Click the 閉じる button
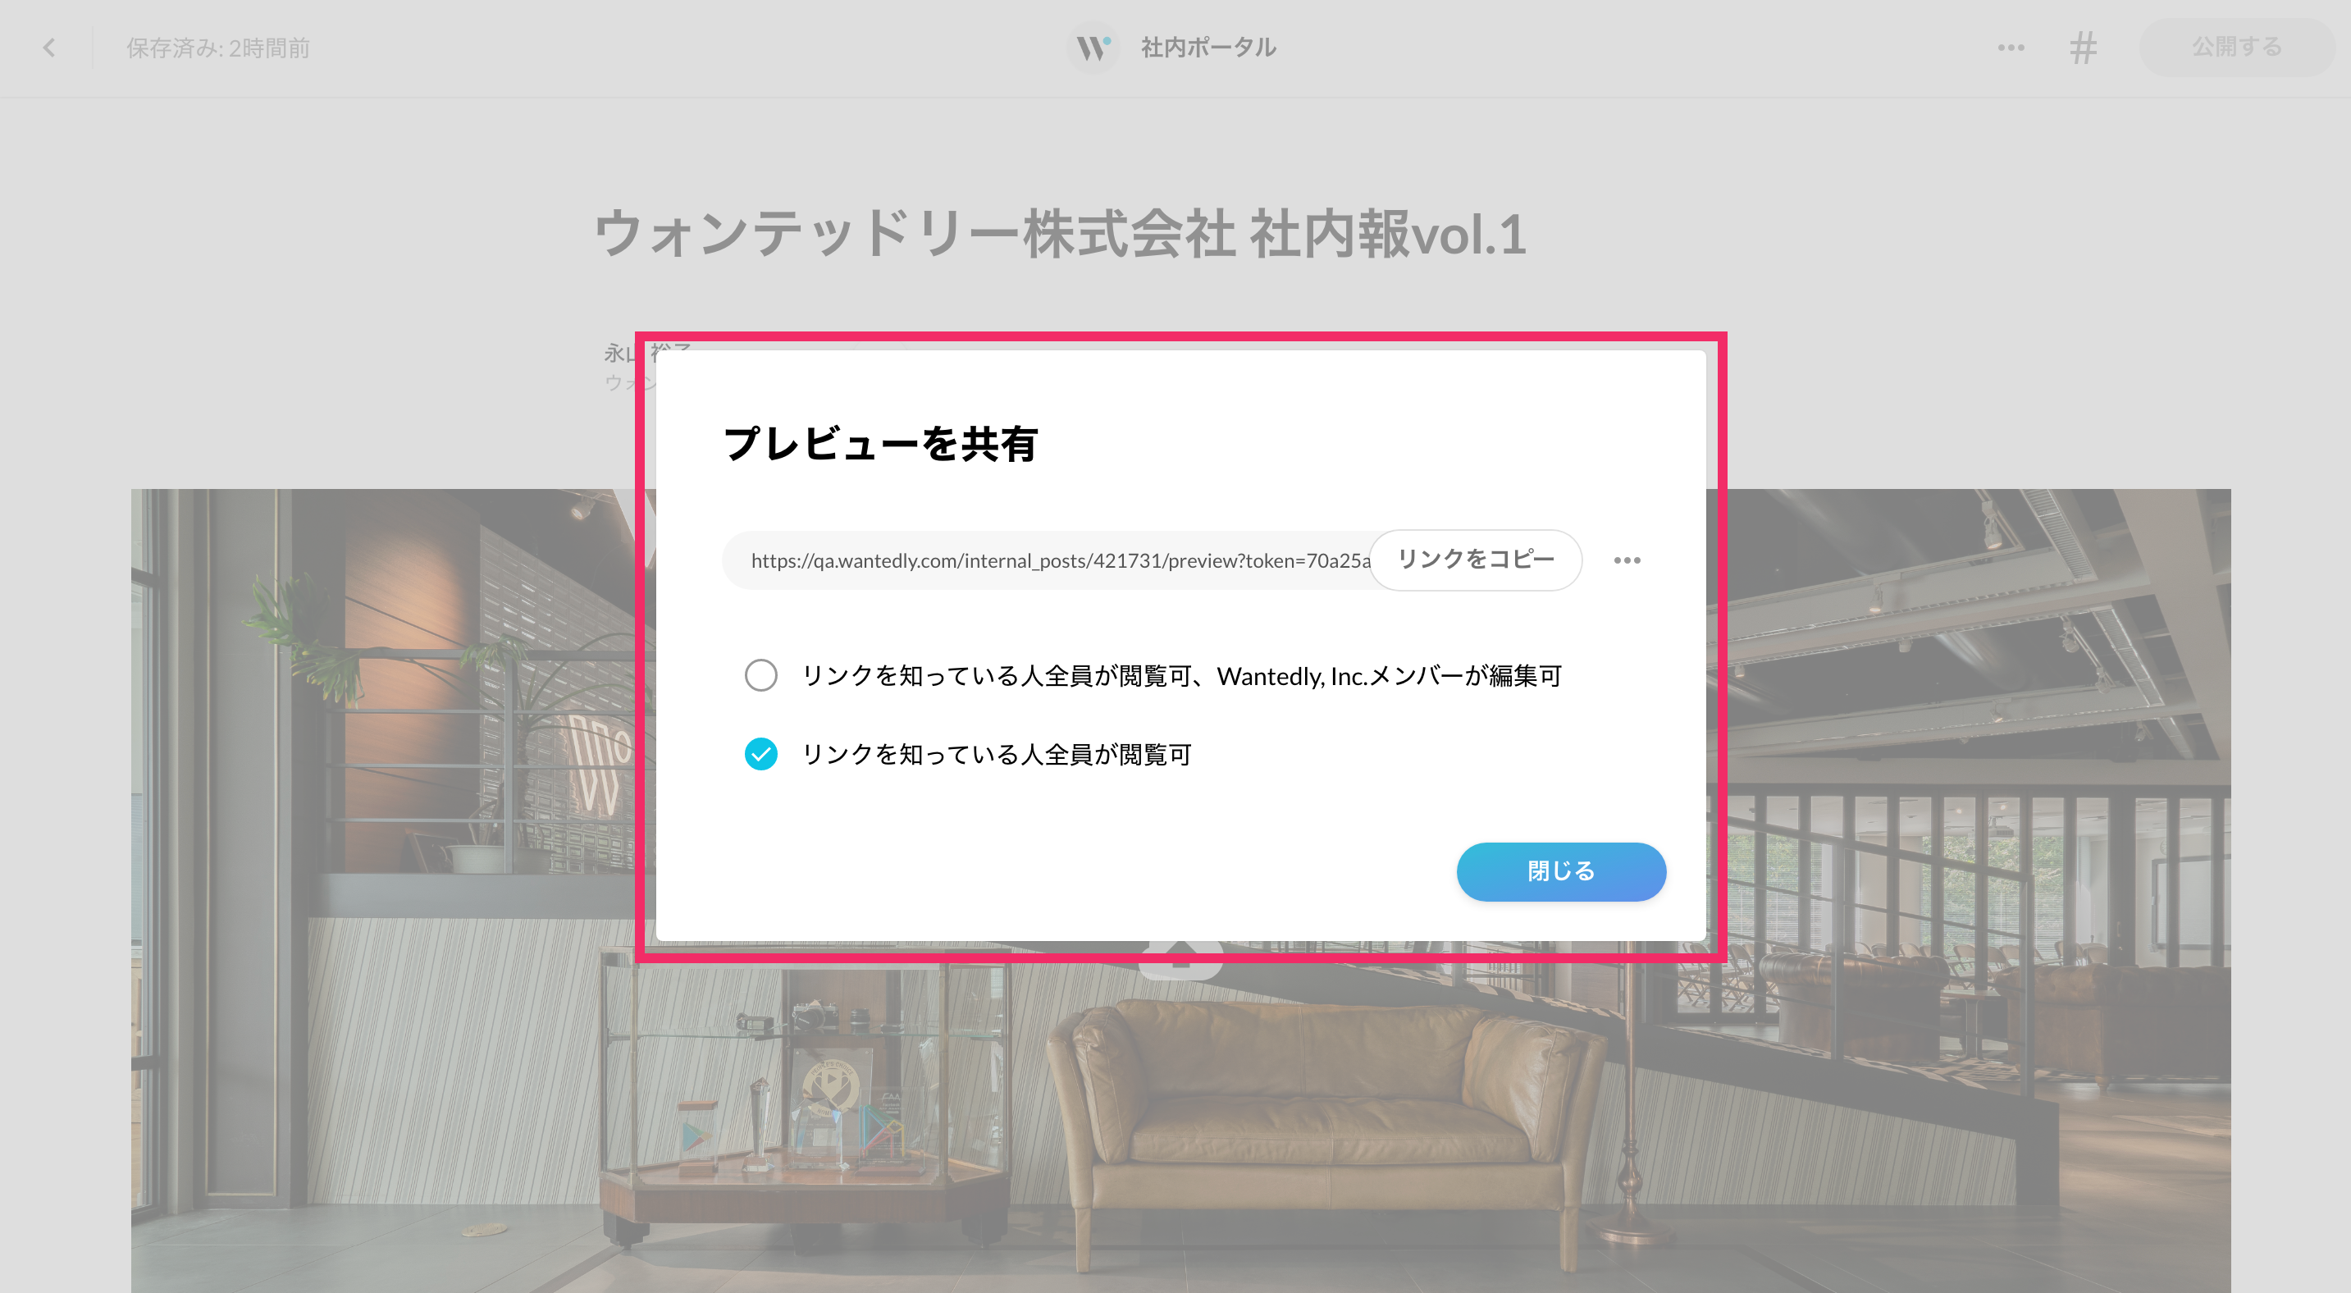Image resolution: width=2351 pixels, height=1293 pixels. pos(1561,871)
